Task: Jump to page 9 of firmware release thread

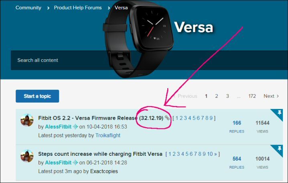Action: [211, 118]
